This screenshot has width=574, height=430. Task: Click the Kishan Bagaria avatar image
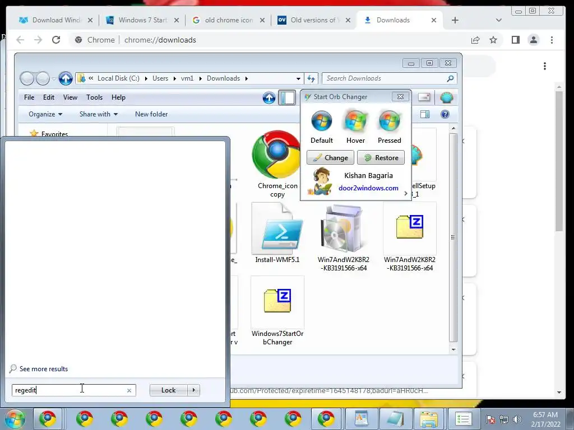pos(320,181)
